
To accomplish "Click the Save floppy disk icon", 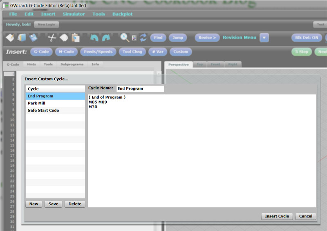I will tap(33, 38).
